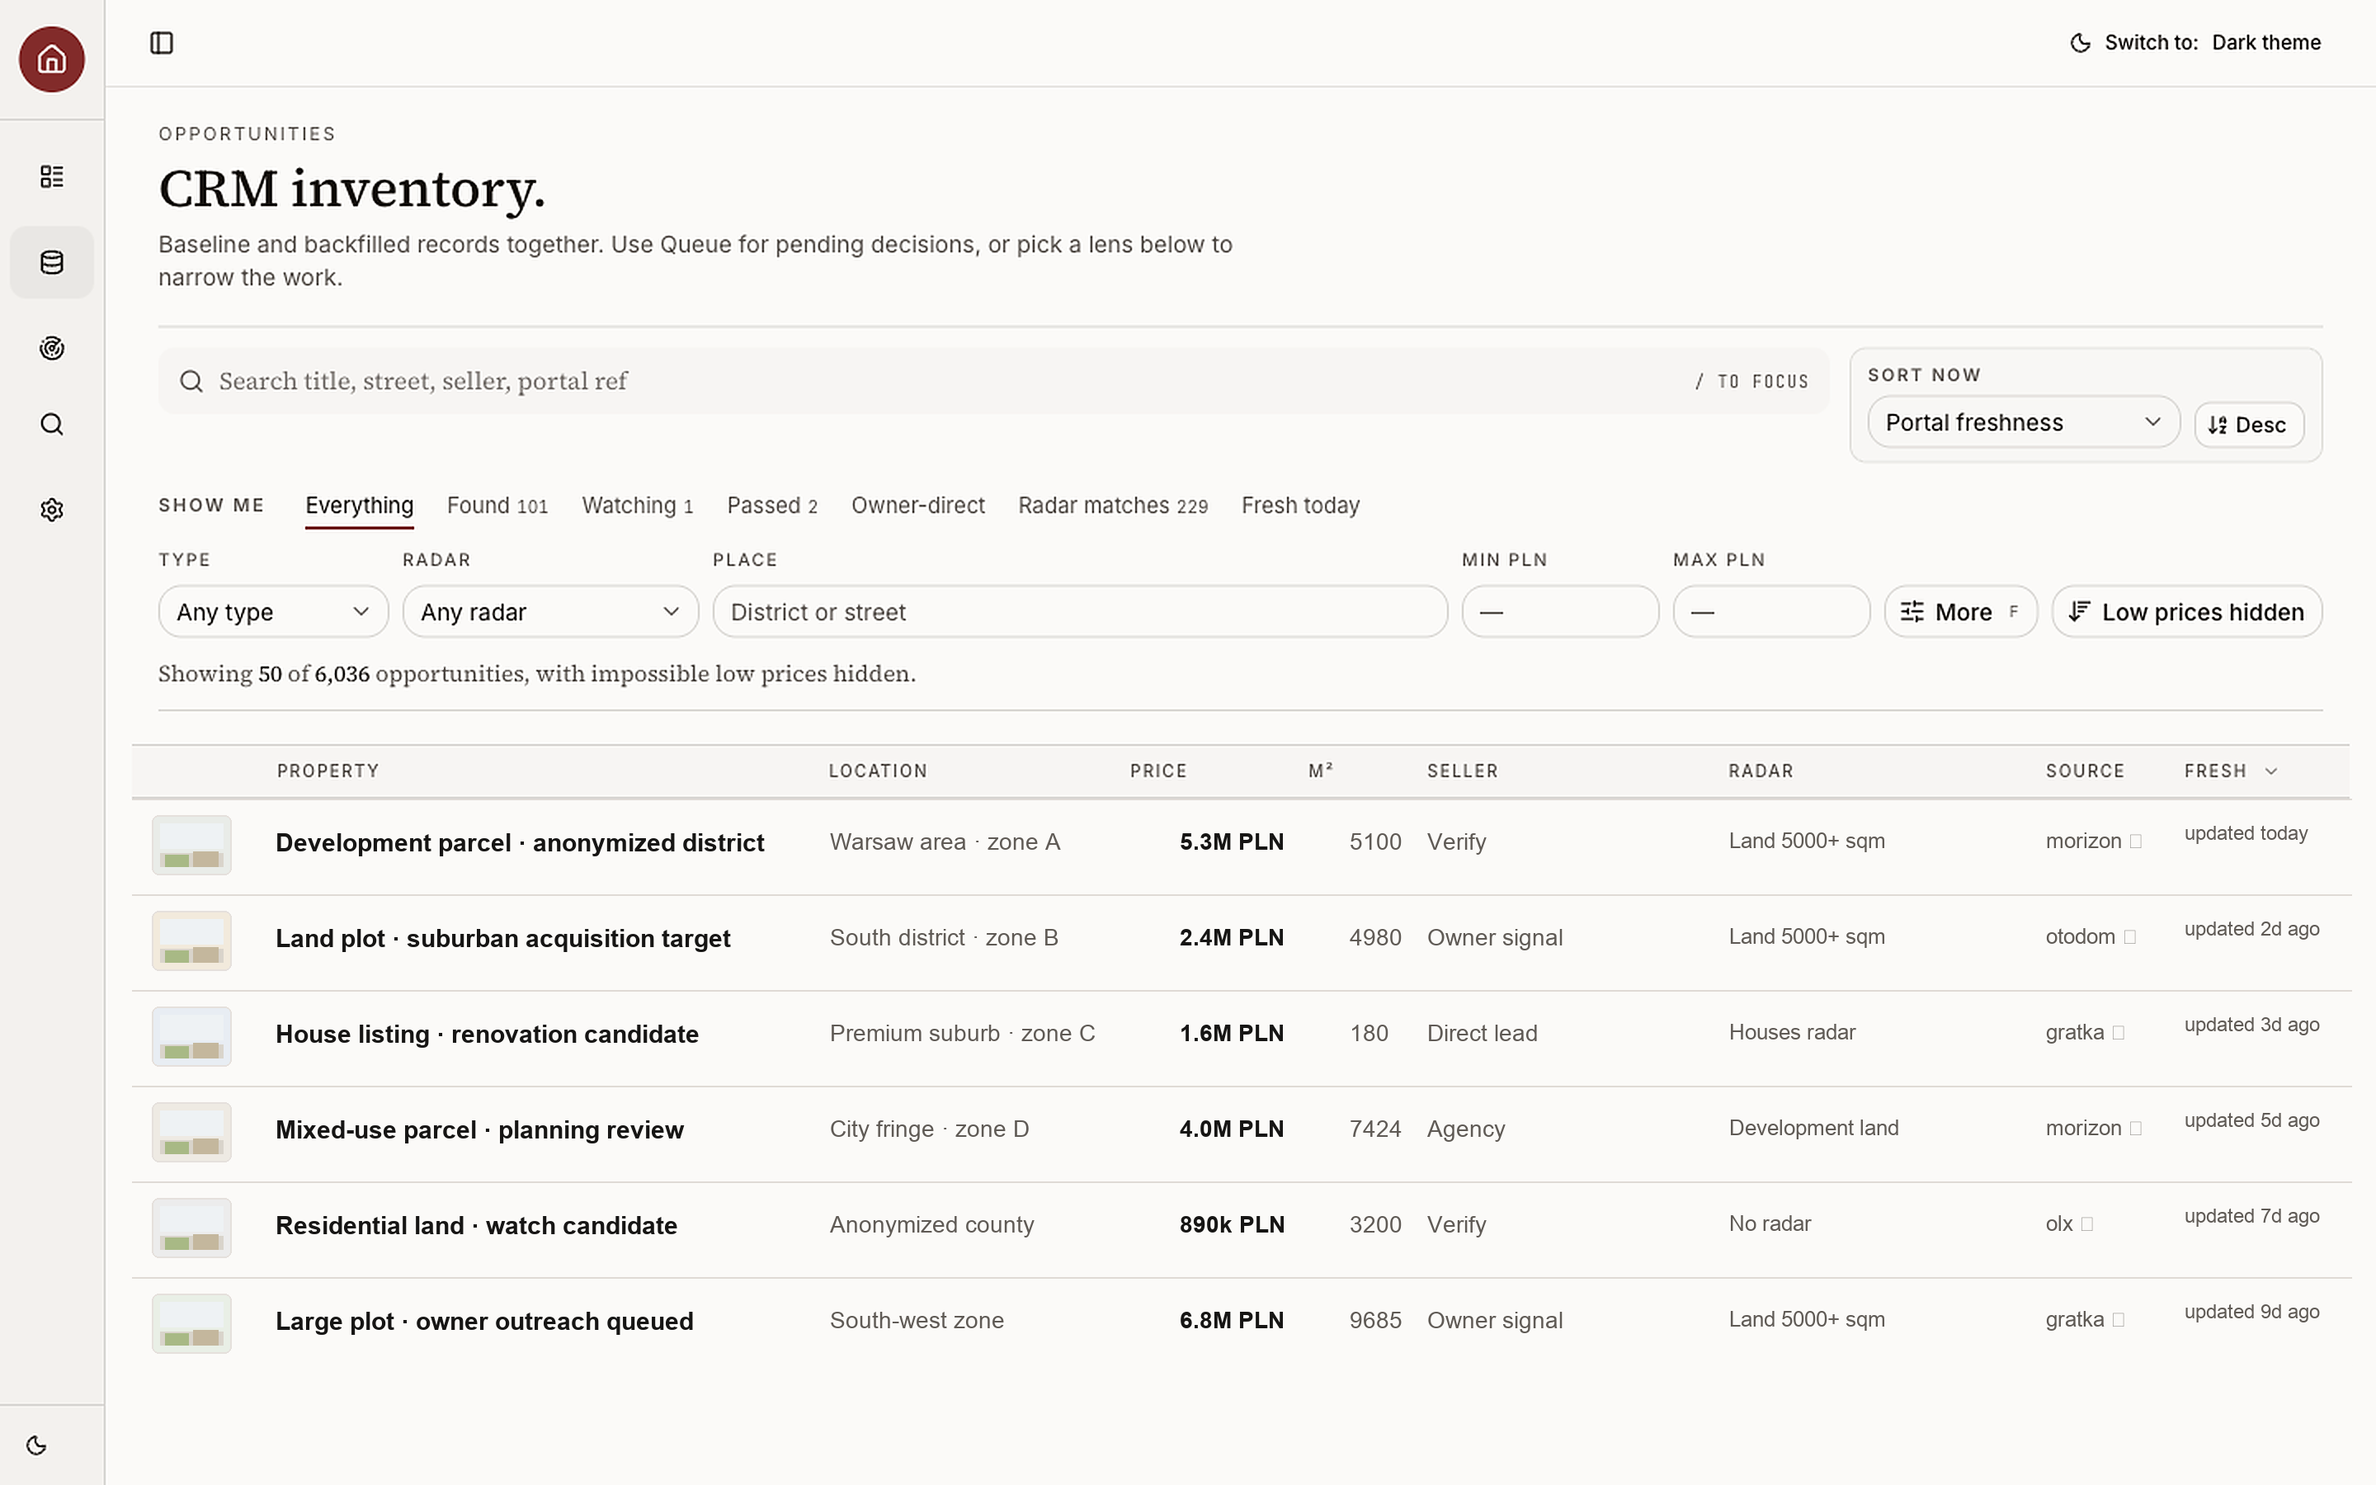Image resolution: width=2376 pixels, height=1485 pixels.
Task: Click the South-west zone location cell
Action: 916,1320
